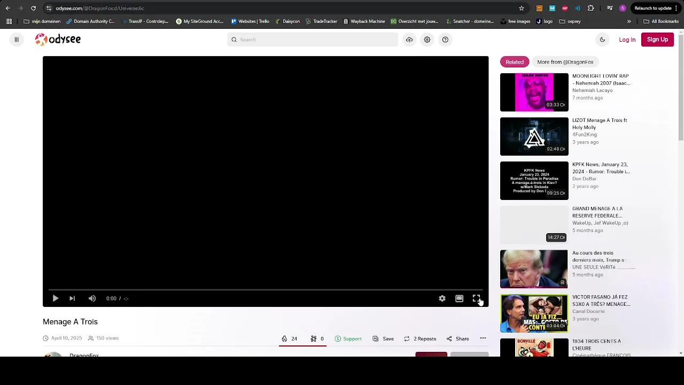Click the April 10, 2025 upload date
Viewport: 684px width, 385px height.
coord(66,338)
